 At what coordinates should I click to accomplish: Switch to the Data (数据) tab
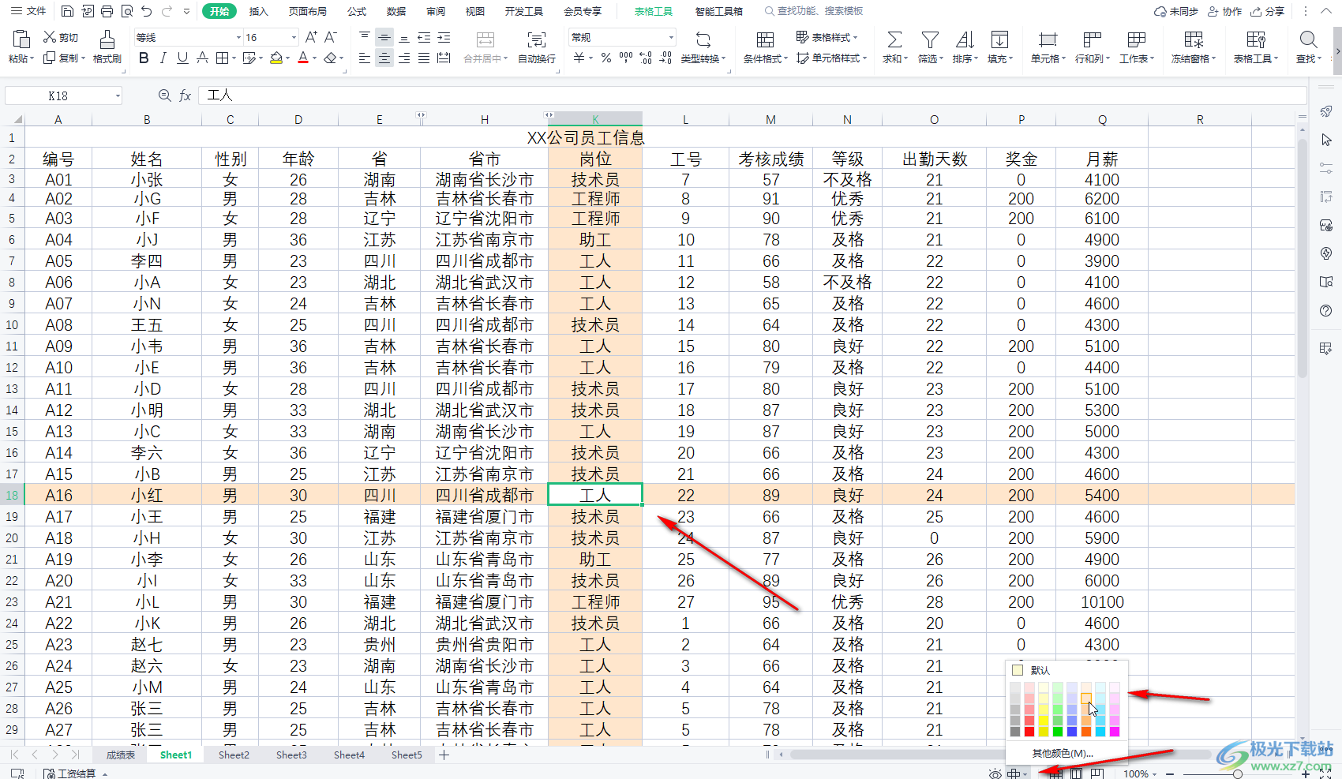396,11
